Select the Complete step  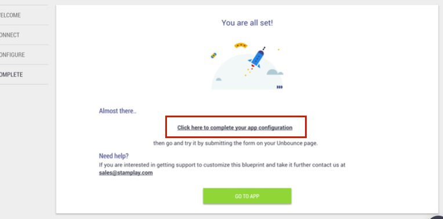[12, 75]
